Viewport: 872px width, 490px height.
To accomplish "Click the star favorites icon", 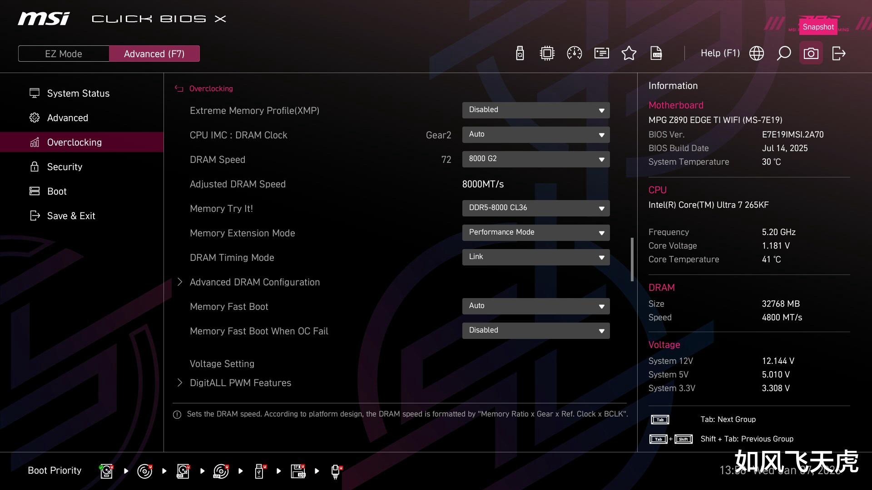I will [629, 54].
